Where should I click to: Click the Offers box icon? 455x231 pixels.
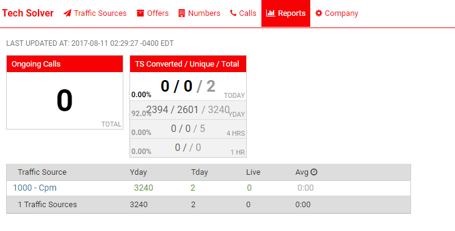[x=140, y=13]
